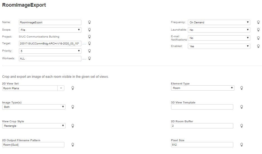Click lightbulb hint icon beside Name field
This screenshot has height=154, width=262.
tap(89, 22)
